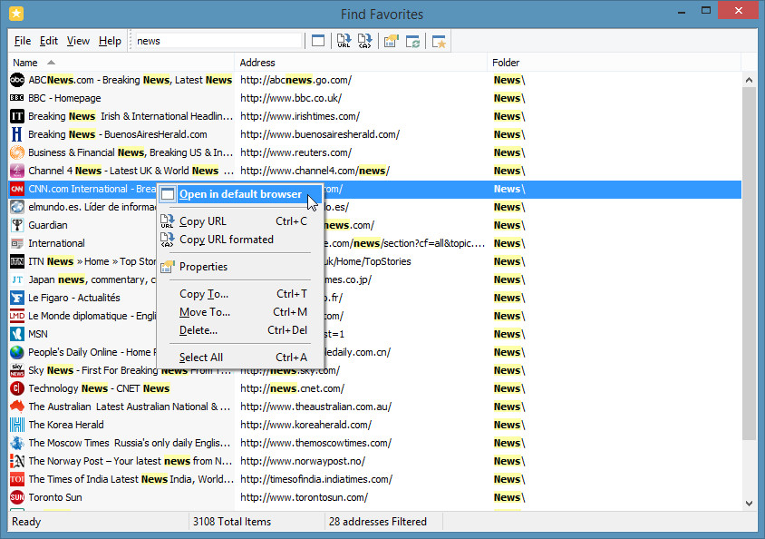Choose Select All in context menu
Screen dimensions: 765x539
click(240, 358)
